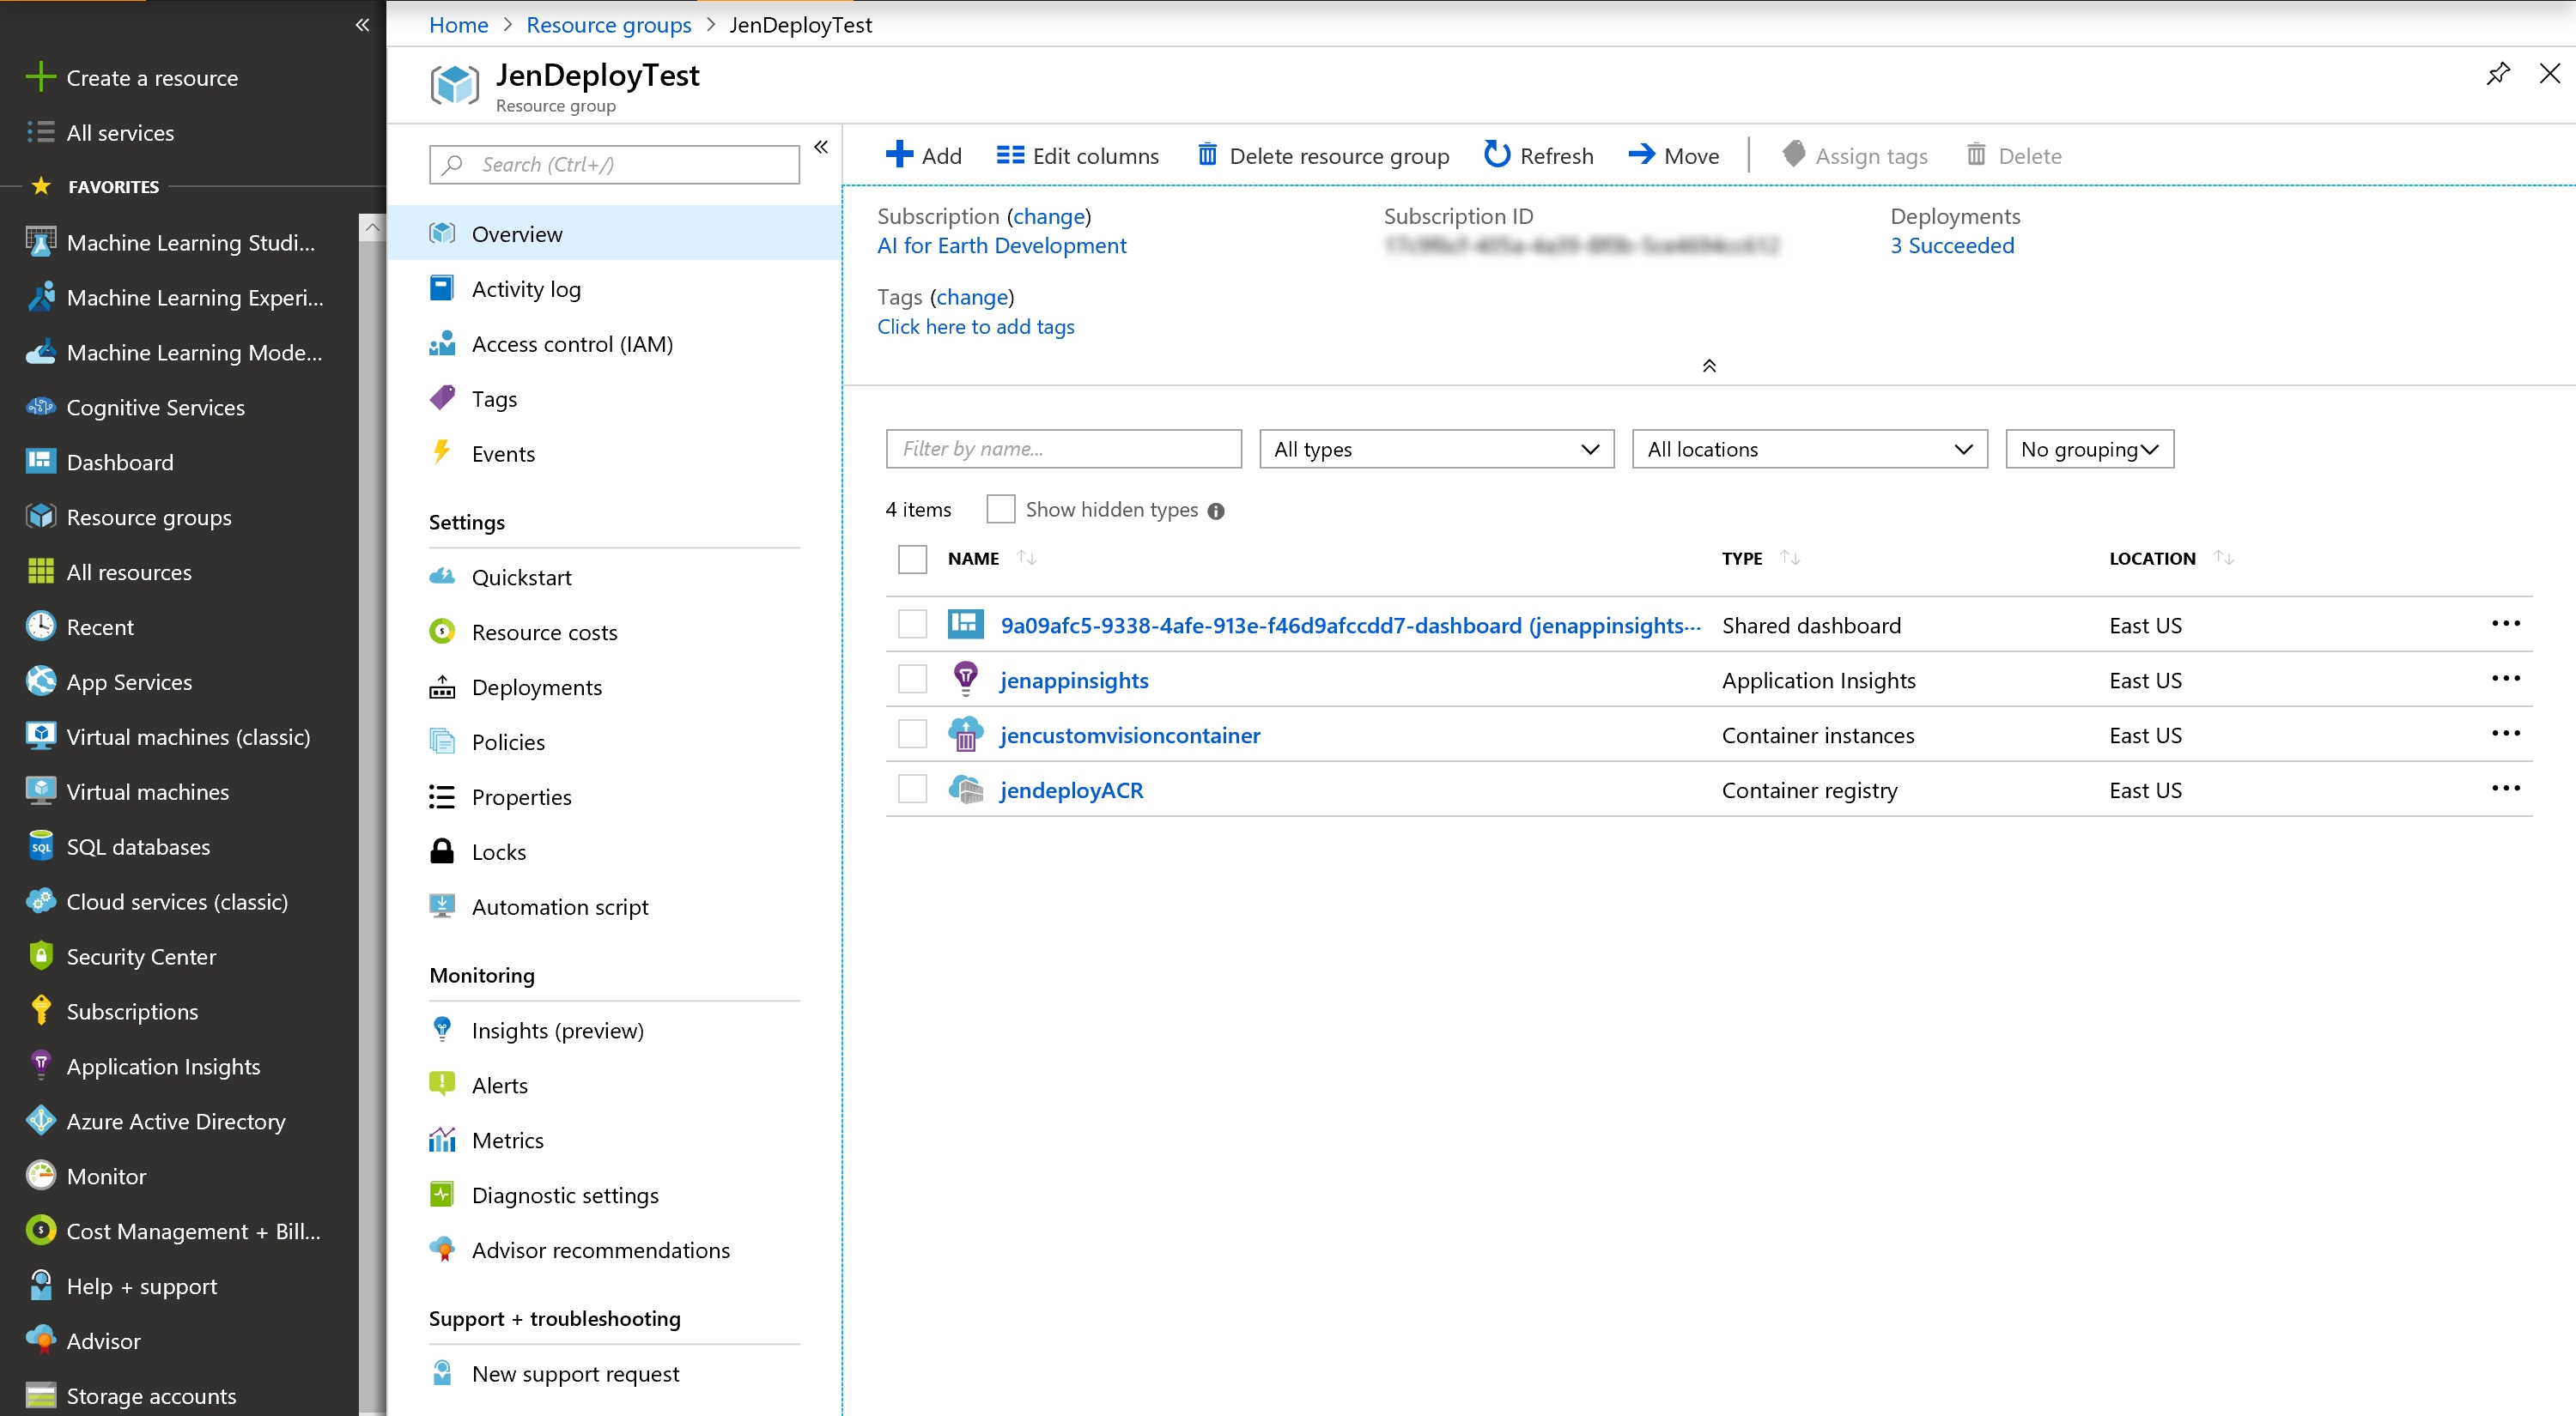2576x1416 pixels.
Task: Expand the All locations dropdown
Action: 1808,449
